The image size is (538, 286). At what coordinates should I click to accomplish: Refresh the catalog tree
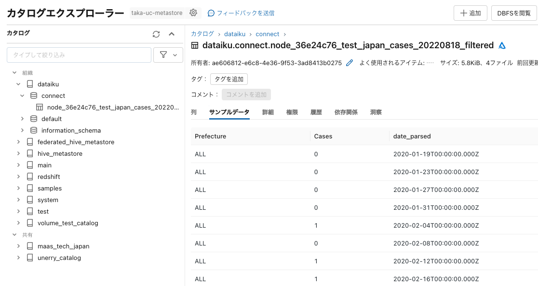click(155, 34)
